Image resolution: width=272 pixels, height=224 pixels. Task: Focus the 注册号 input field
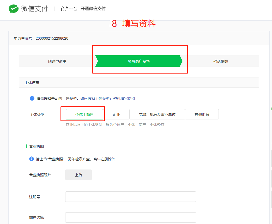click(x=130, y=197)
